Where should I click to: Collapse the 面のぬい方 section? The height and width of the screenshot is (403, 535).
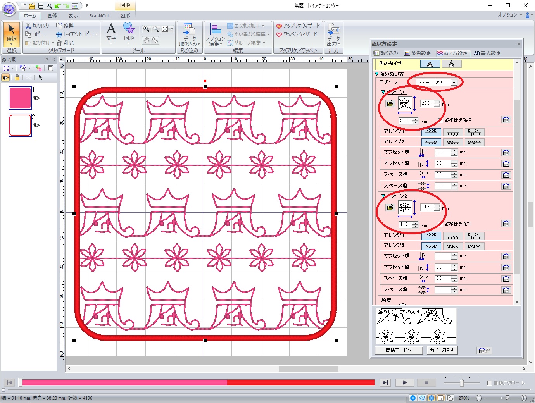tap(376, 74)
